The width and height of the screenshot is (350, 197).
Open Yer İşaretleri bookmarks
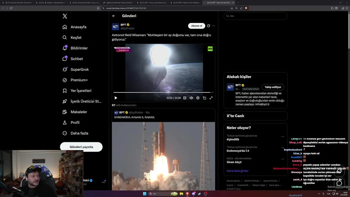click(77, 91)
